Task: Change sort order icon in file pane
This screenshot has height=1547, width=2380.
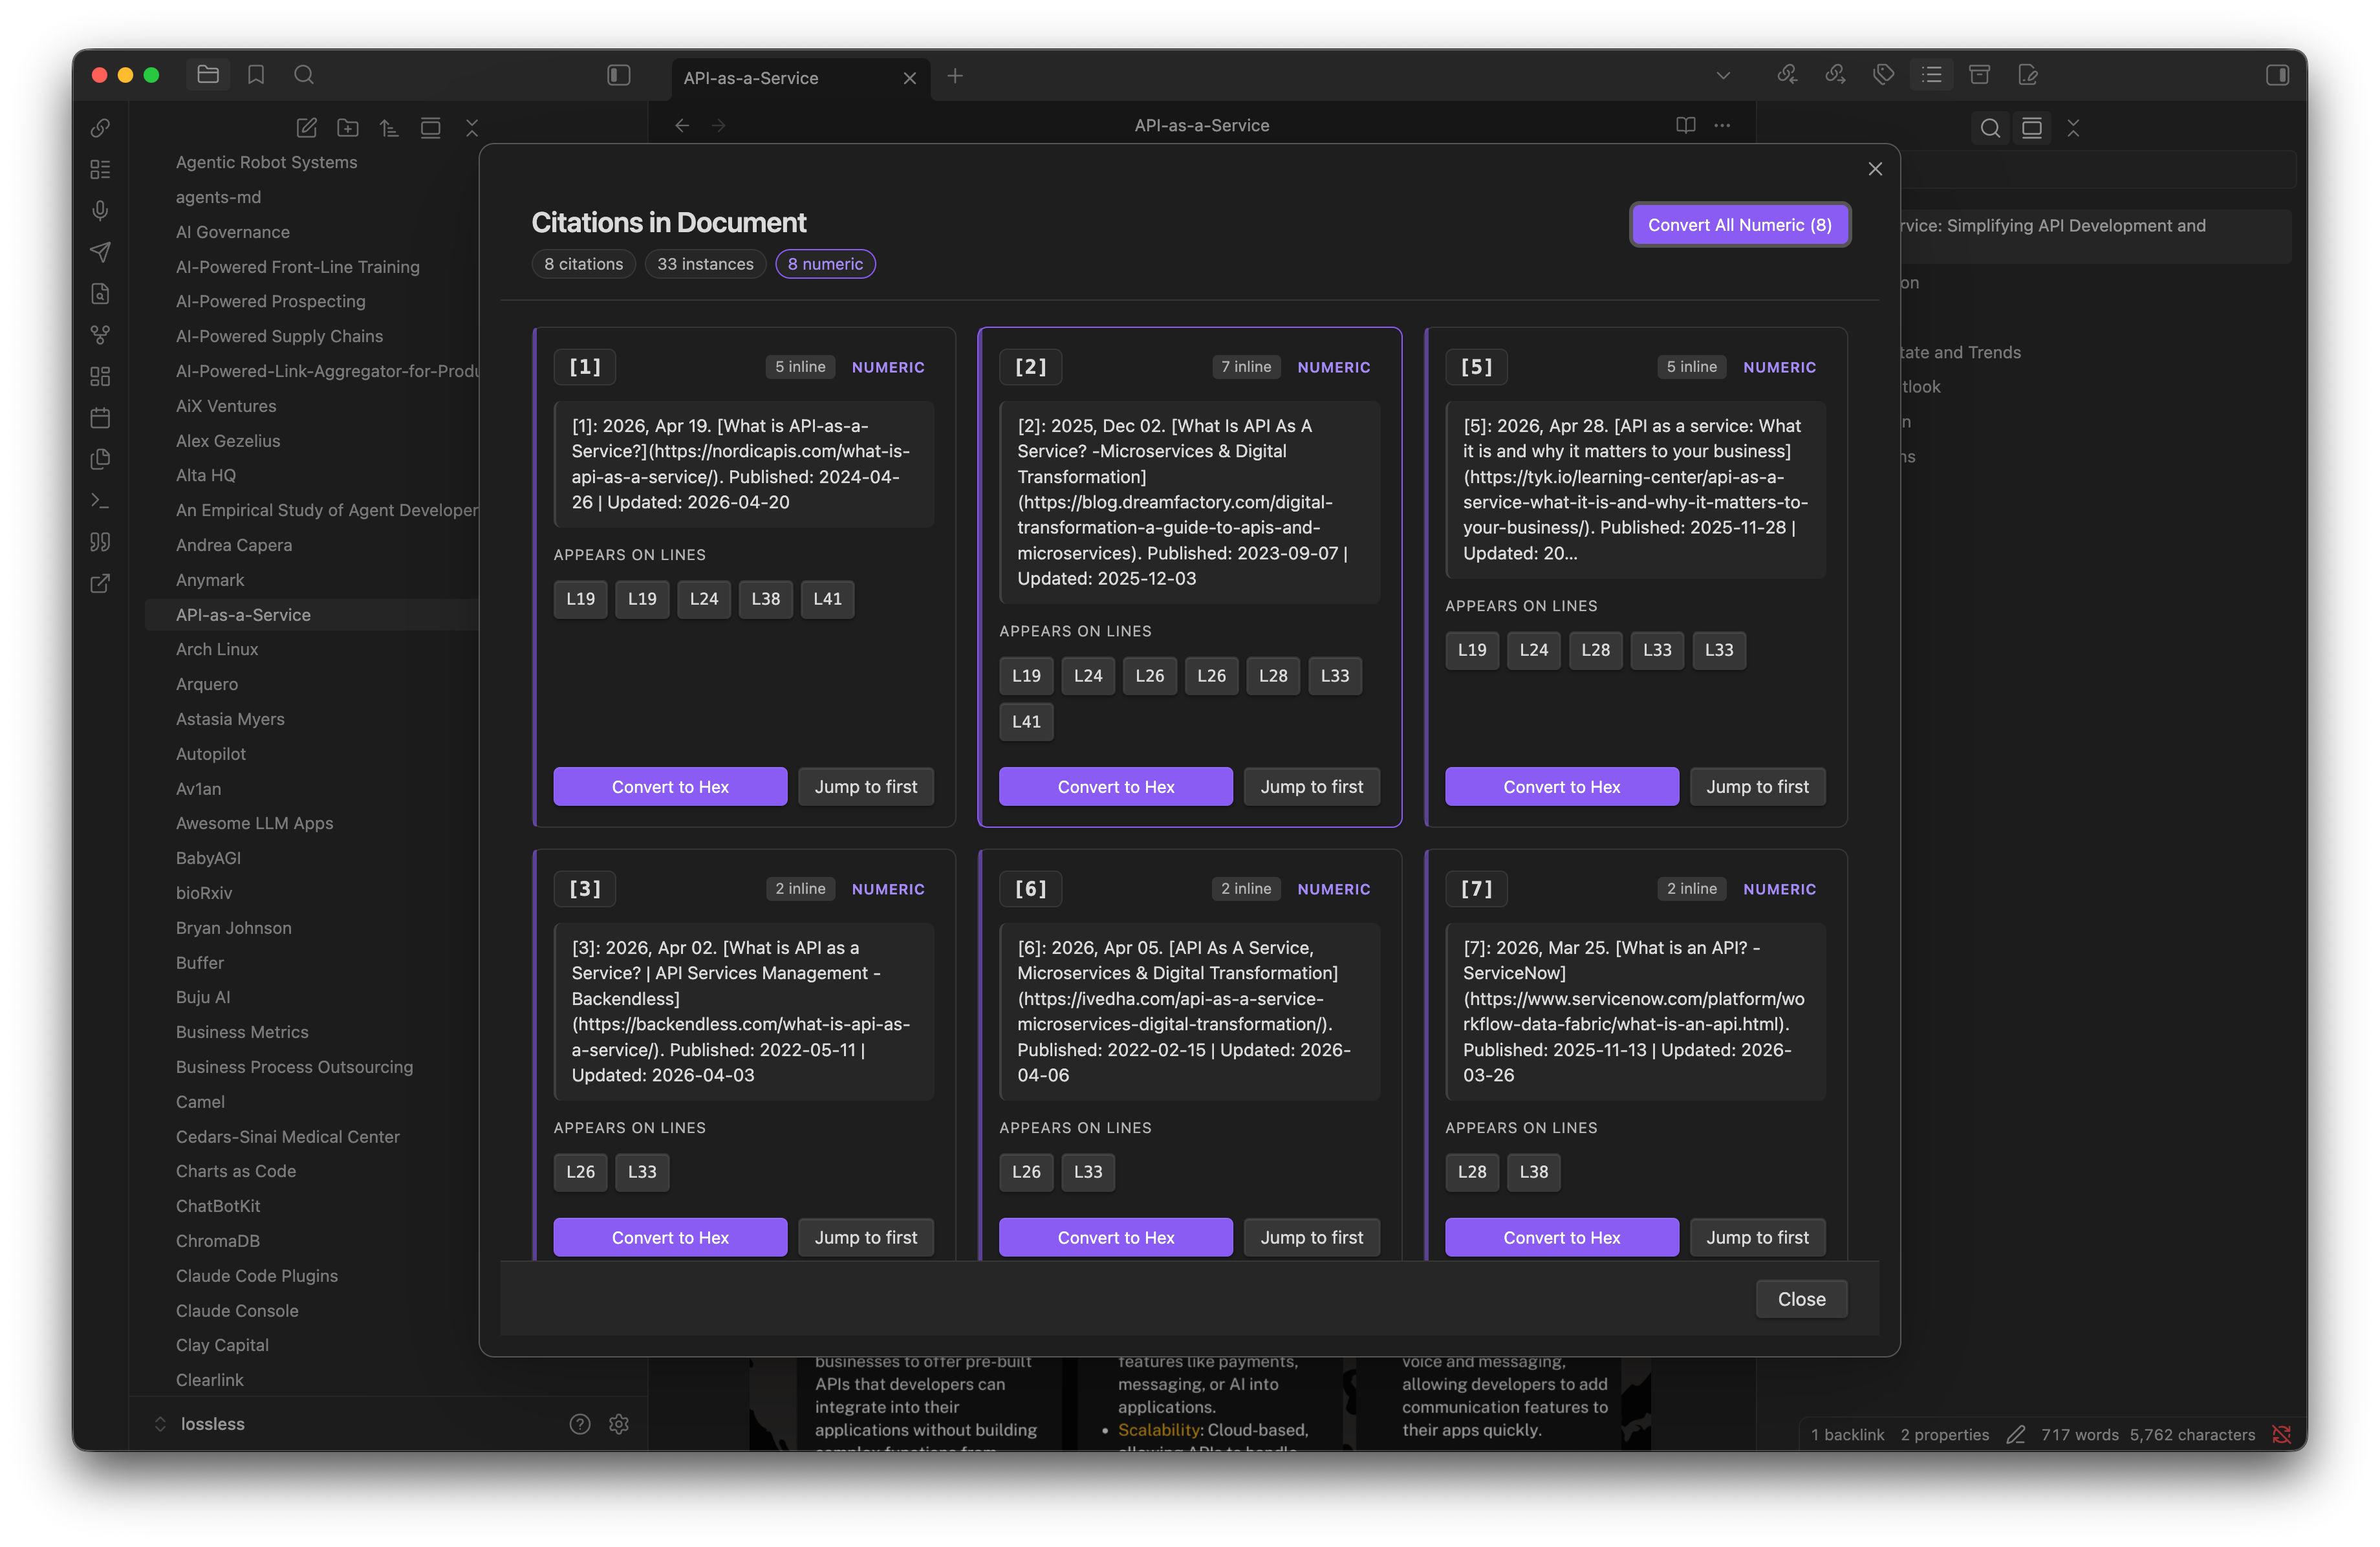Action: coord(389,127)
